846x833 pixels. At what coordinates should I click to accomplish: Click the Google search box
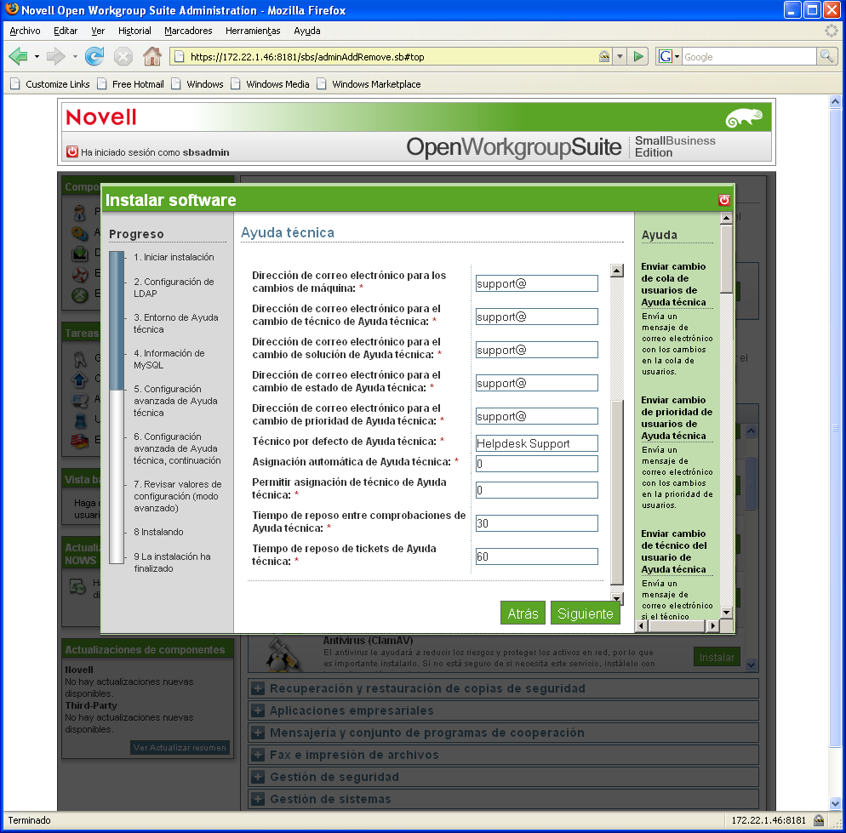click(x=749, y=57)
